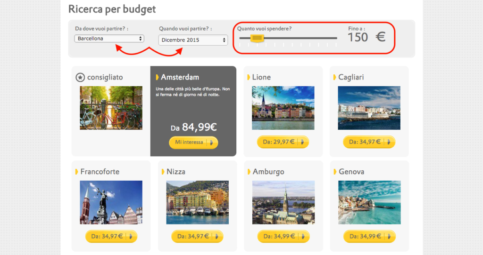Open the Dicembre 2015 month dropdown

193,40
